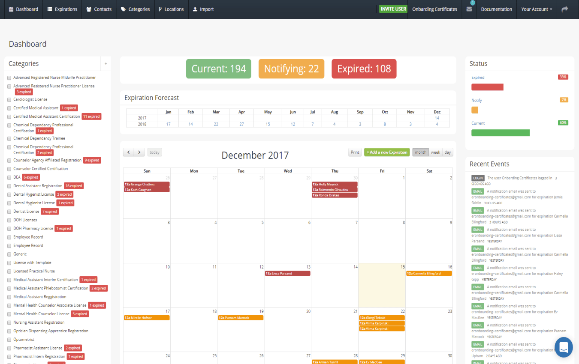Click the share arrow icon in navbar
579x364 pixels.
point(565,9)
